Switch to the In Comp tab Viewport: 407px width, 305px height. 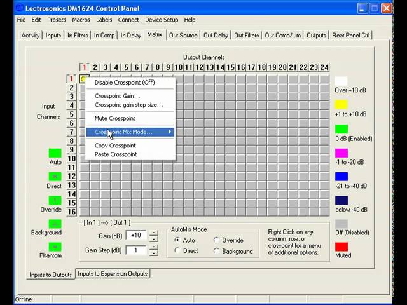point(104,36)
